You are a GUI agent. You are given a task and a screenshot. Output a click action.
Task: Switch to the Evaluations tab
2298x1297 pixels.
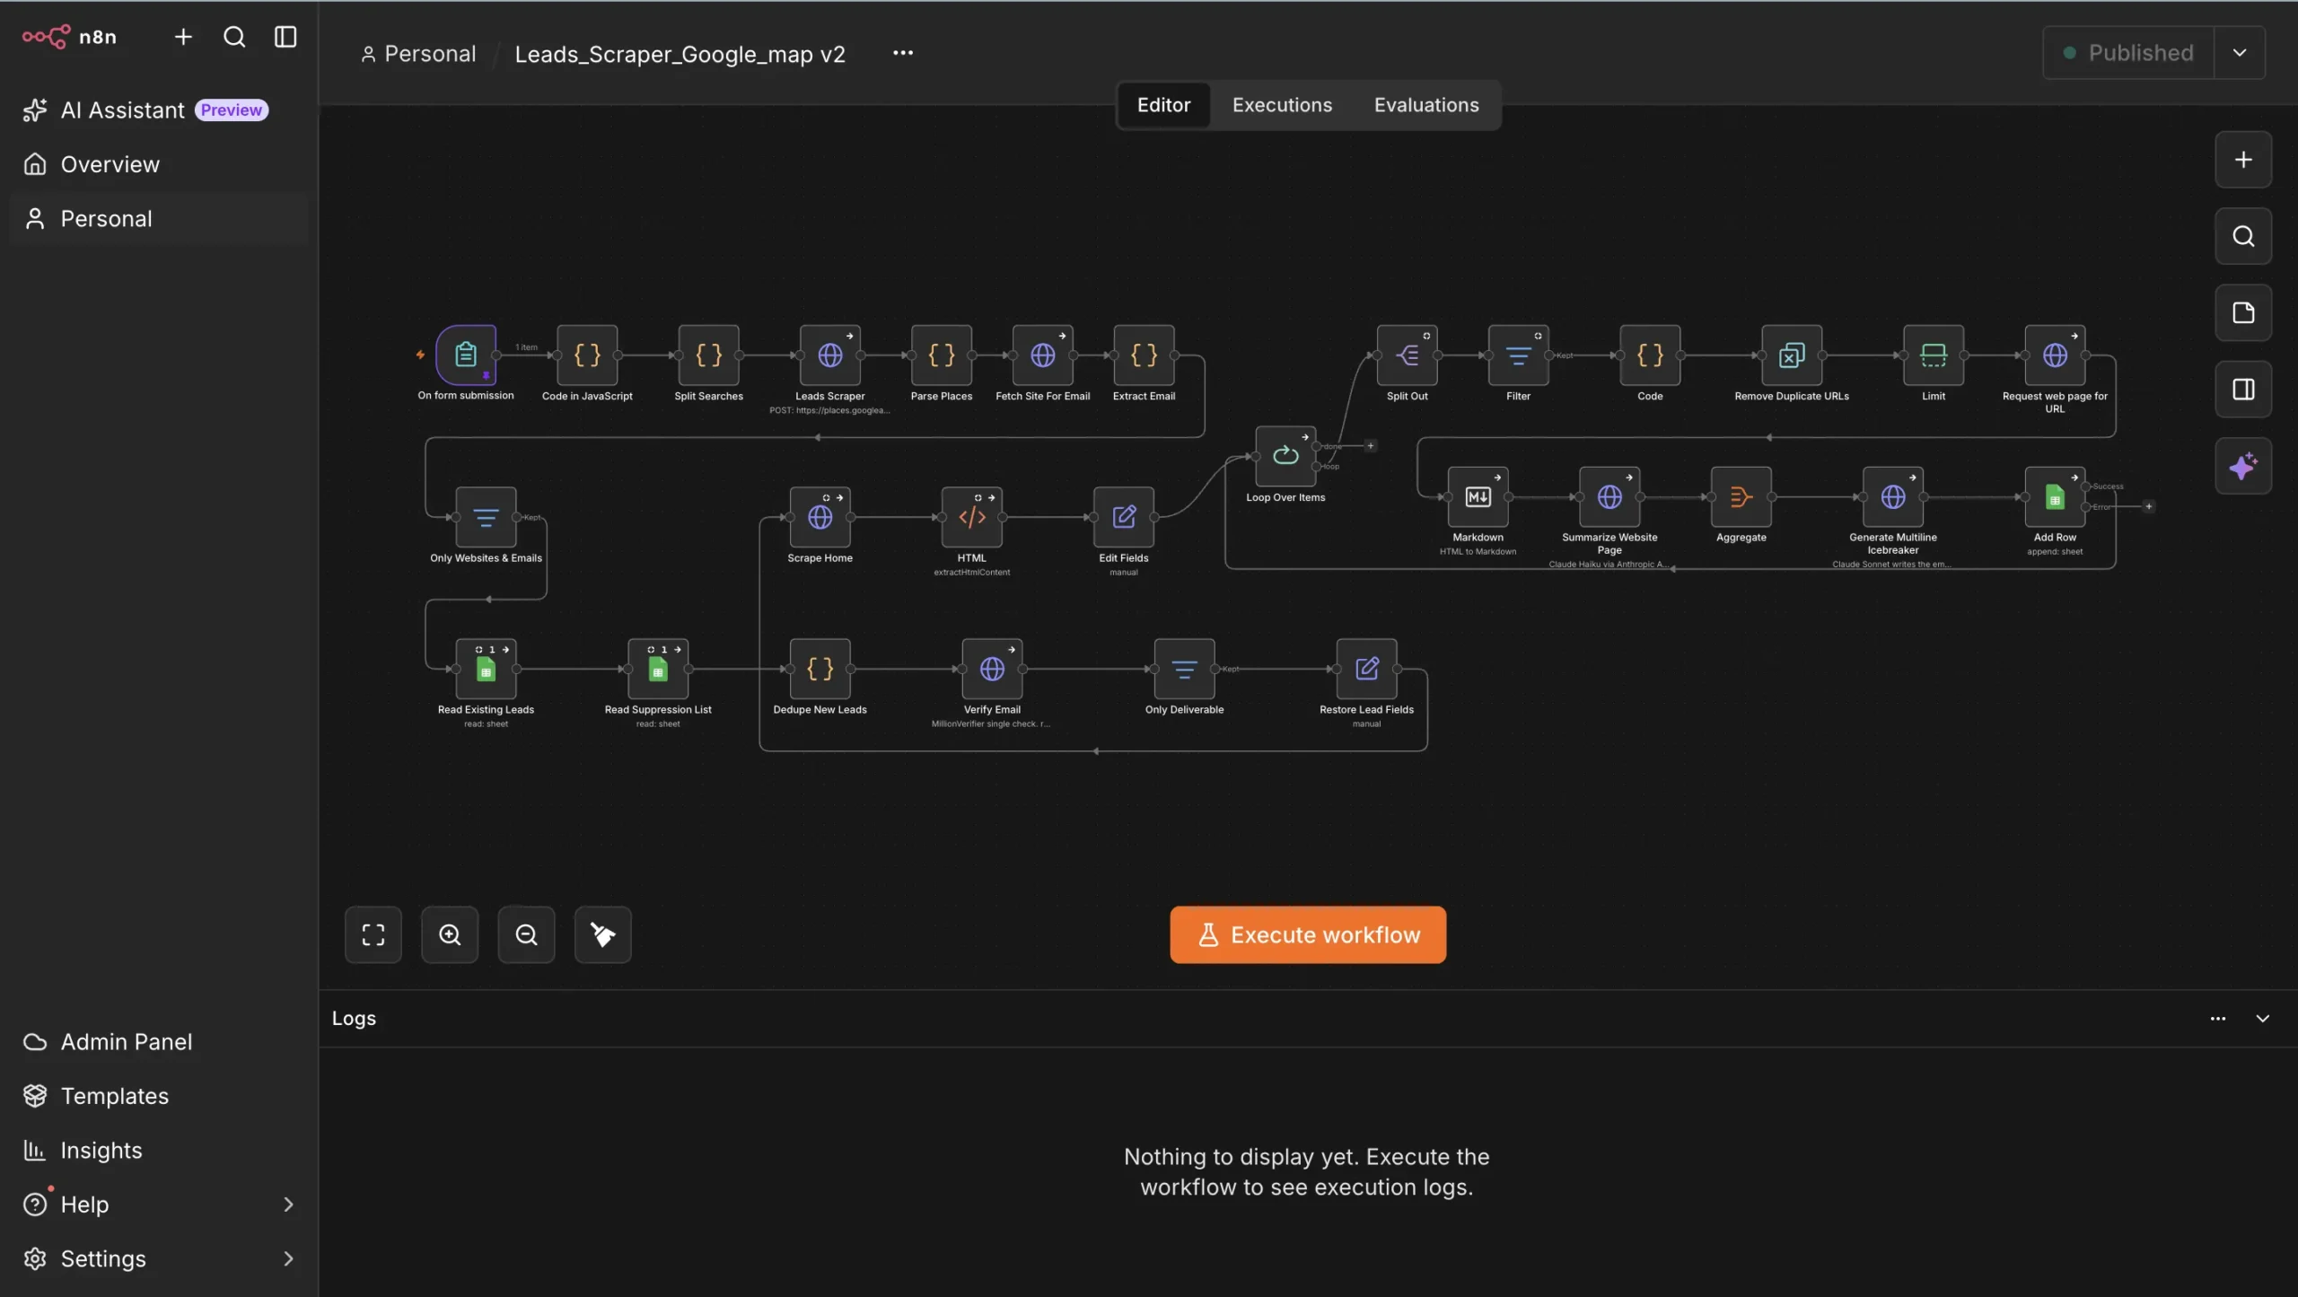point(1426,105)
